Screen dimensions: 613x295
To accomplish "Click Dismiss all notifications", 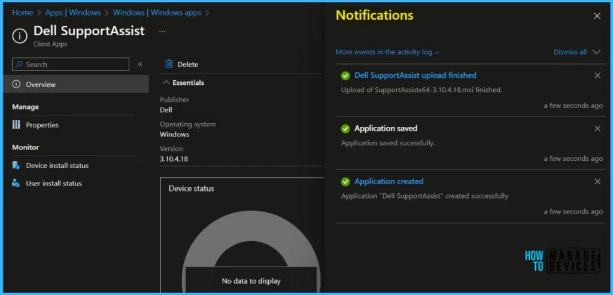I will [x=570, y=52].
